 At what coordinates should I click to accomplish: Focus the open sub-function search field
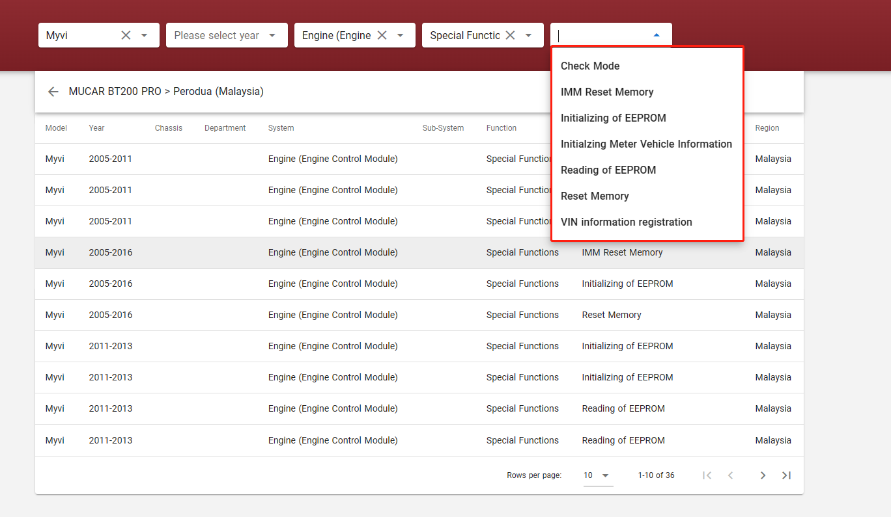pyautogui.click(x=602, y=35)
